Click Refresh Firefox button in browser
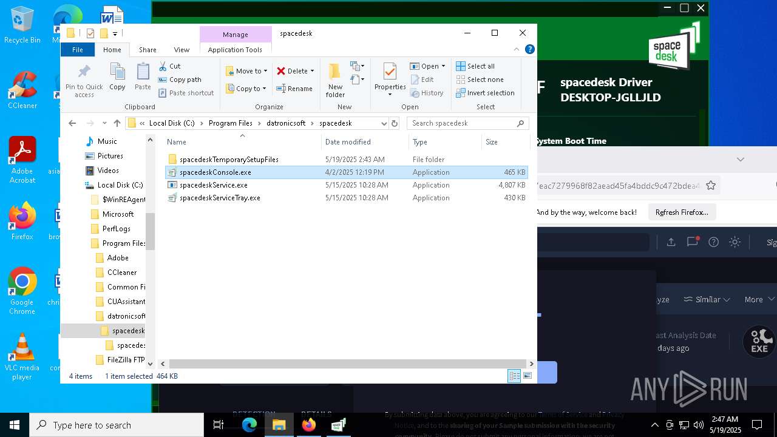 (x=682, y=212)
